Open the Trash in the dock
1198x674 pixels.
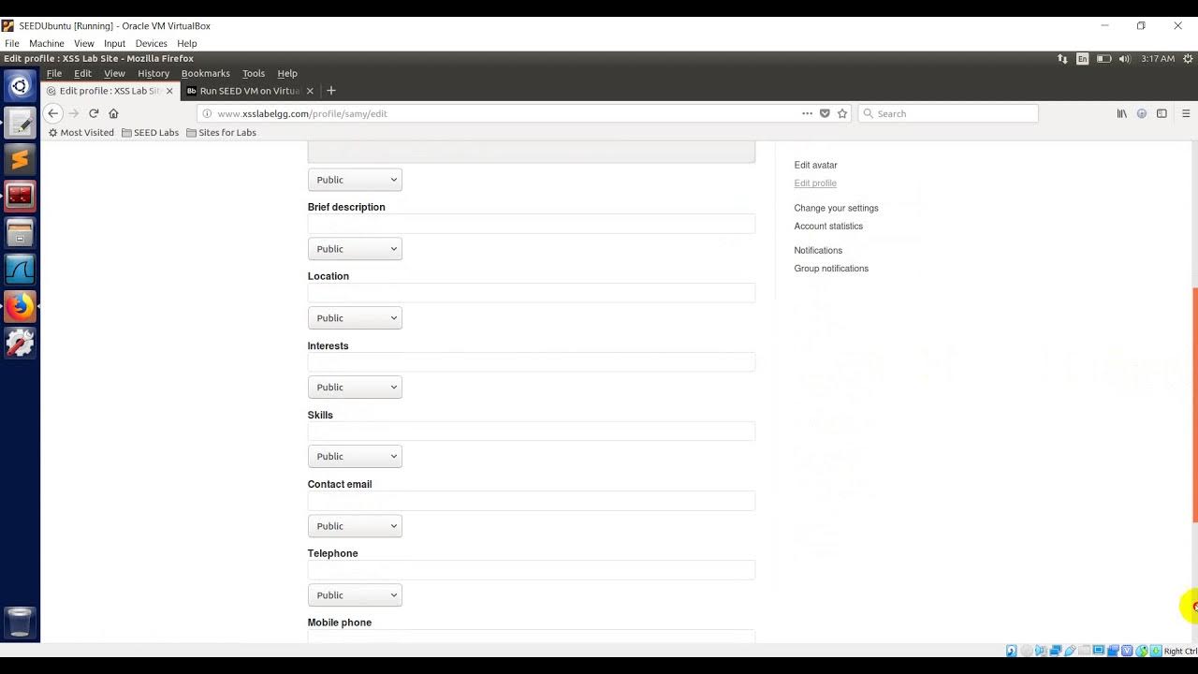tap(20, 622)
